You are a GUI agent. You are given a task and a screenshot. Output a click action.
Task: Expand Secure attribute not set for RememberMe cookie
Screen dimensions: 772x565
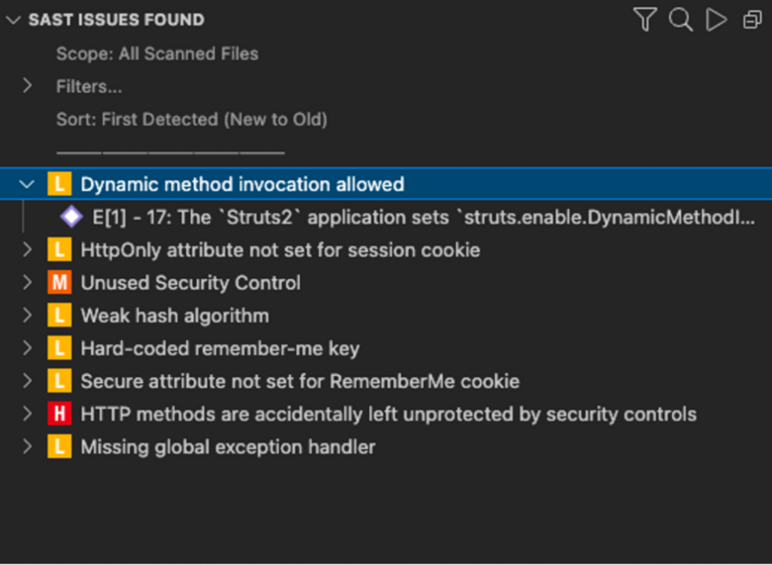click(28, 381)
